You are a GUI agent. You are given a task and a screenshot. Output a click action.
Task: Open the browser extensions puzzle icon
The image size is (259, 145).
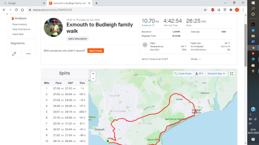click(231, 10)
